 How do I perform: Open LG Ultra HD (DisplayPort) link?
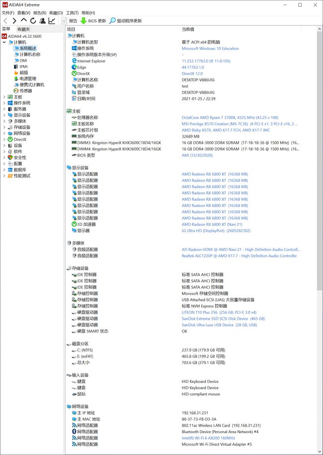[x=216, y=231]
